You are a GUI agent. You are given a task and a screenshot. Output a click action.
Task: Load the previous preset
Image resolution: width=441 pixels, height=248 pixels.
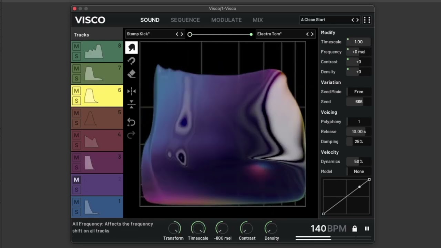point(352,20)
